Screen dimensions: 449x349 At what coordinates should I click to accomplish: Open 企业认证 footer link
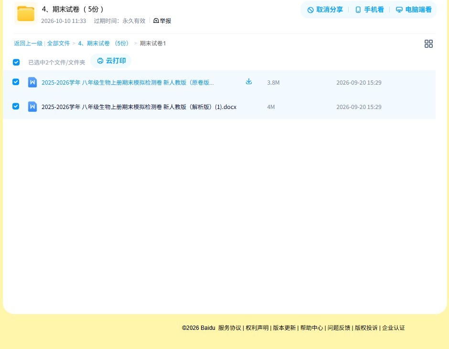(394, 328)
